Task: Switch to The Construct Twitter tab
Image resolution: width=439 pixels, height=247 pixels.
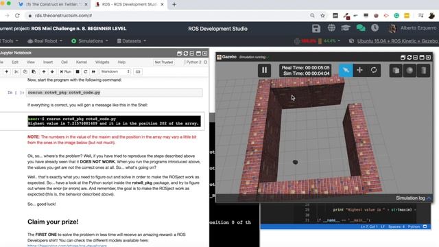Action: coord(54,5)
